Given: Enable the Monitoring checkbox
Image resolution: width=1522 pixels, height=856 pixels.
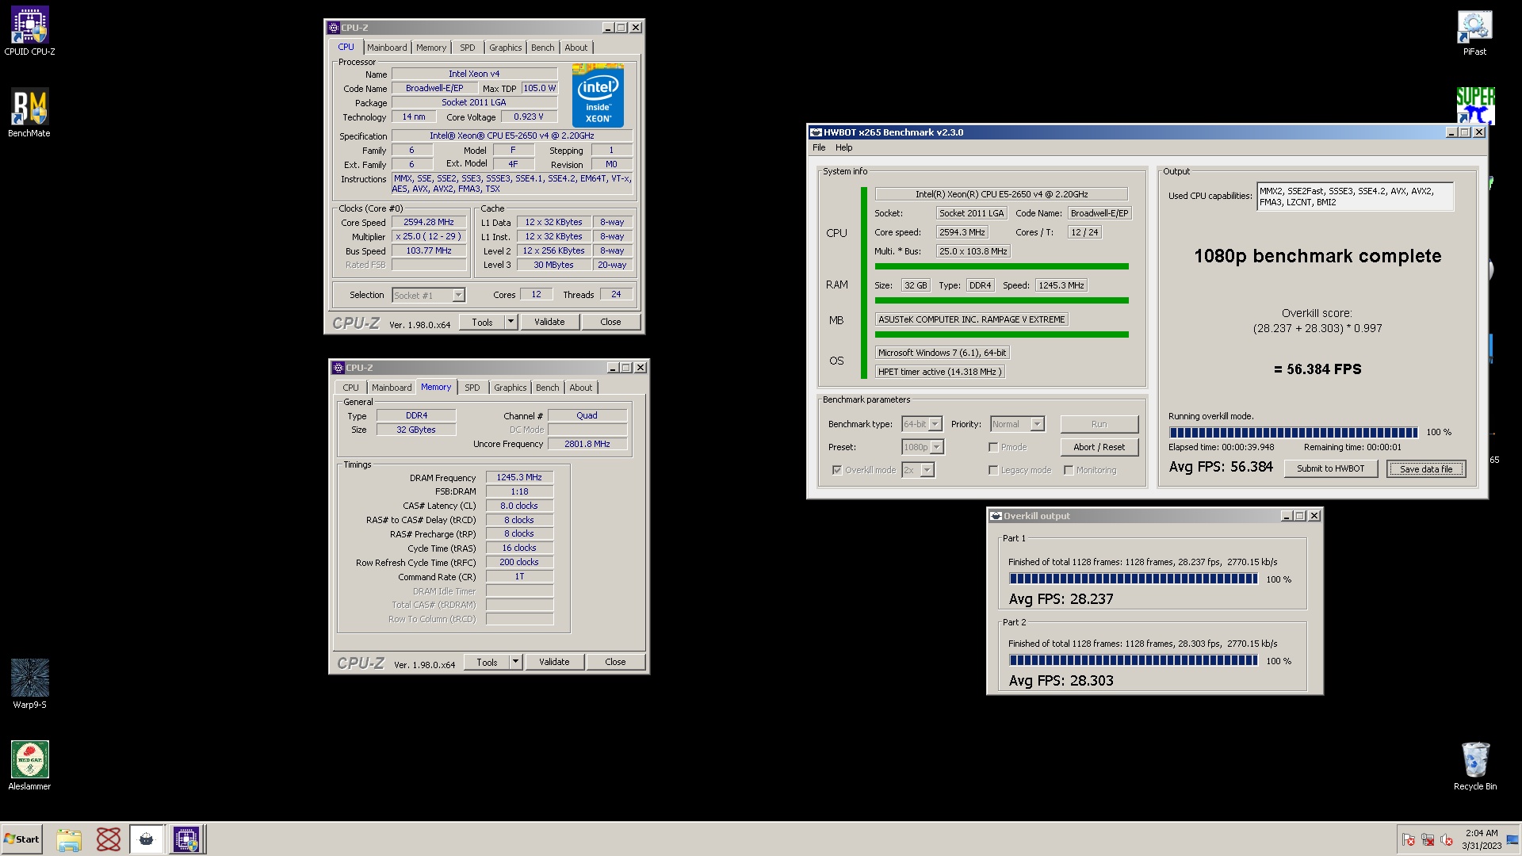Looking at the screenshot, I should tap(1069, 470).
